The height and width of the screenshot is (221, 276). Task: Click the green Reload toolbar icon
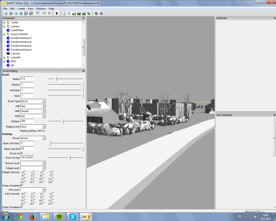(x=21, y=13)
